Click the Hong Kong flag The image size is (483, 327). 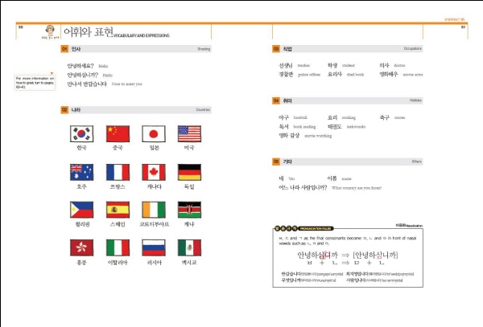tap(81, 247)
